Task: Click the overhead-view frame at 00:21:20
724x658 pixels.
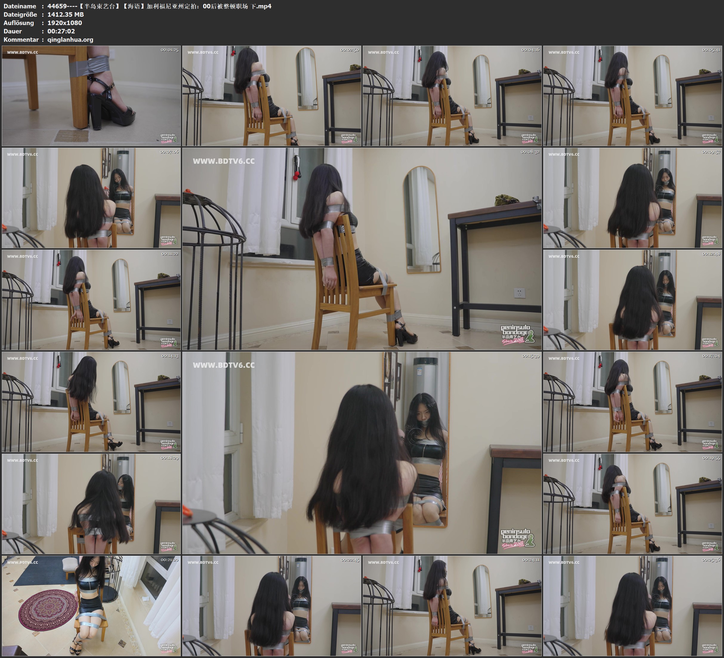Action: click(91, 606)
